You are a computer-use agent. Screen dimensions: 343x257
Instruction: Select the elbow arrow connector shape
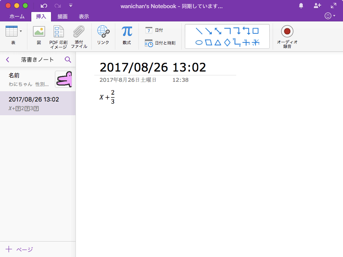click(x=237, y=31)
